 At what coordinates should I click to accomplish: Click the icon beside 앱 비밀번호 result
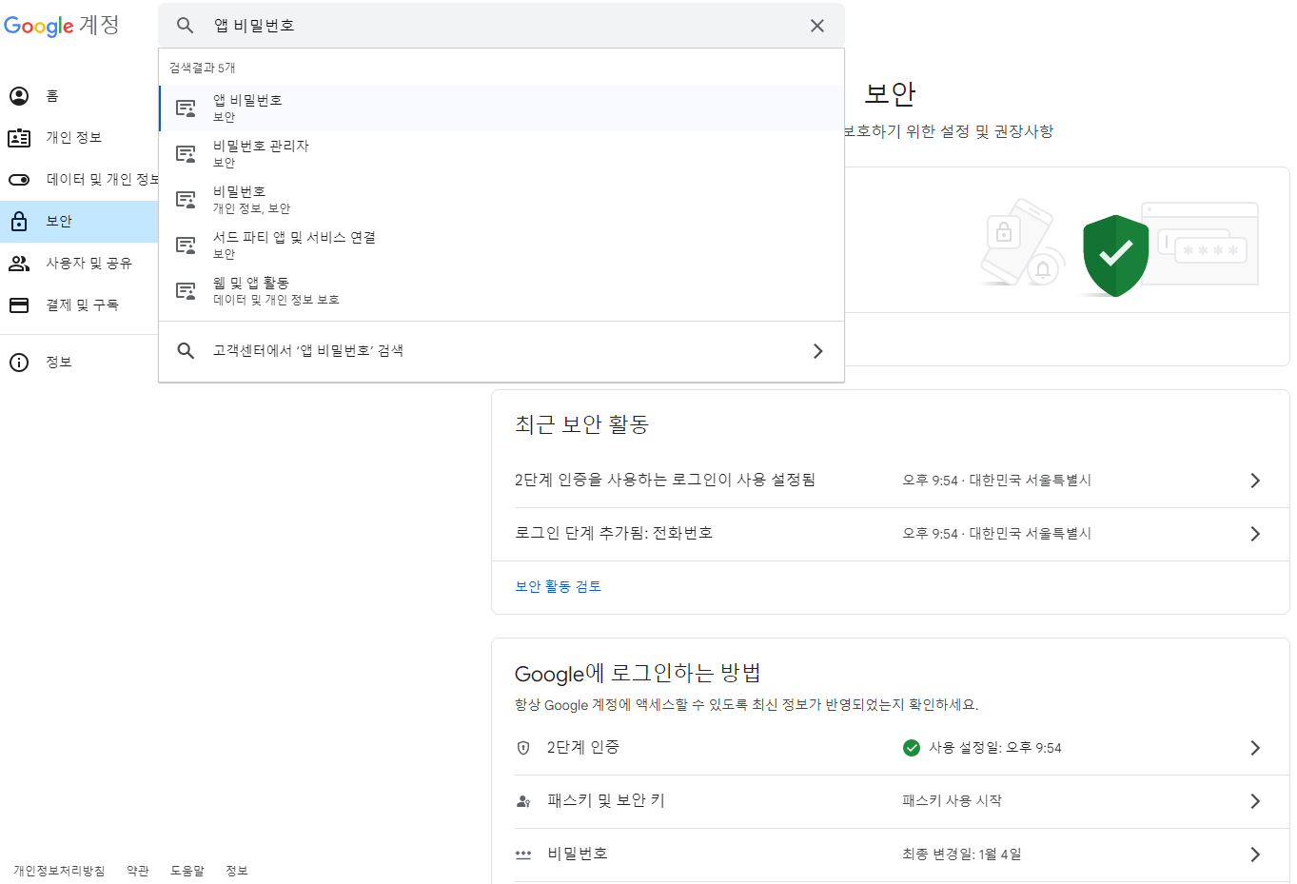pyautogui.click(x=187, y=108)
